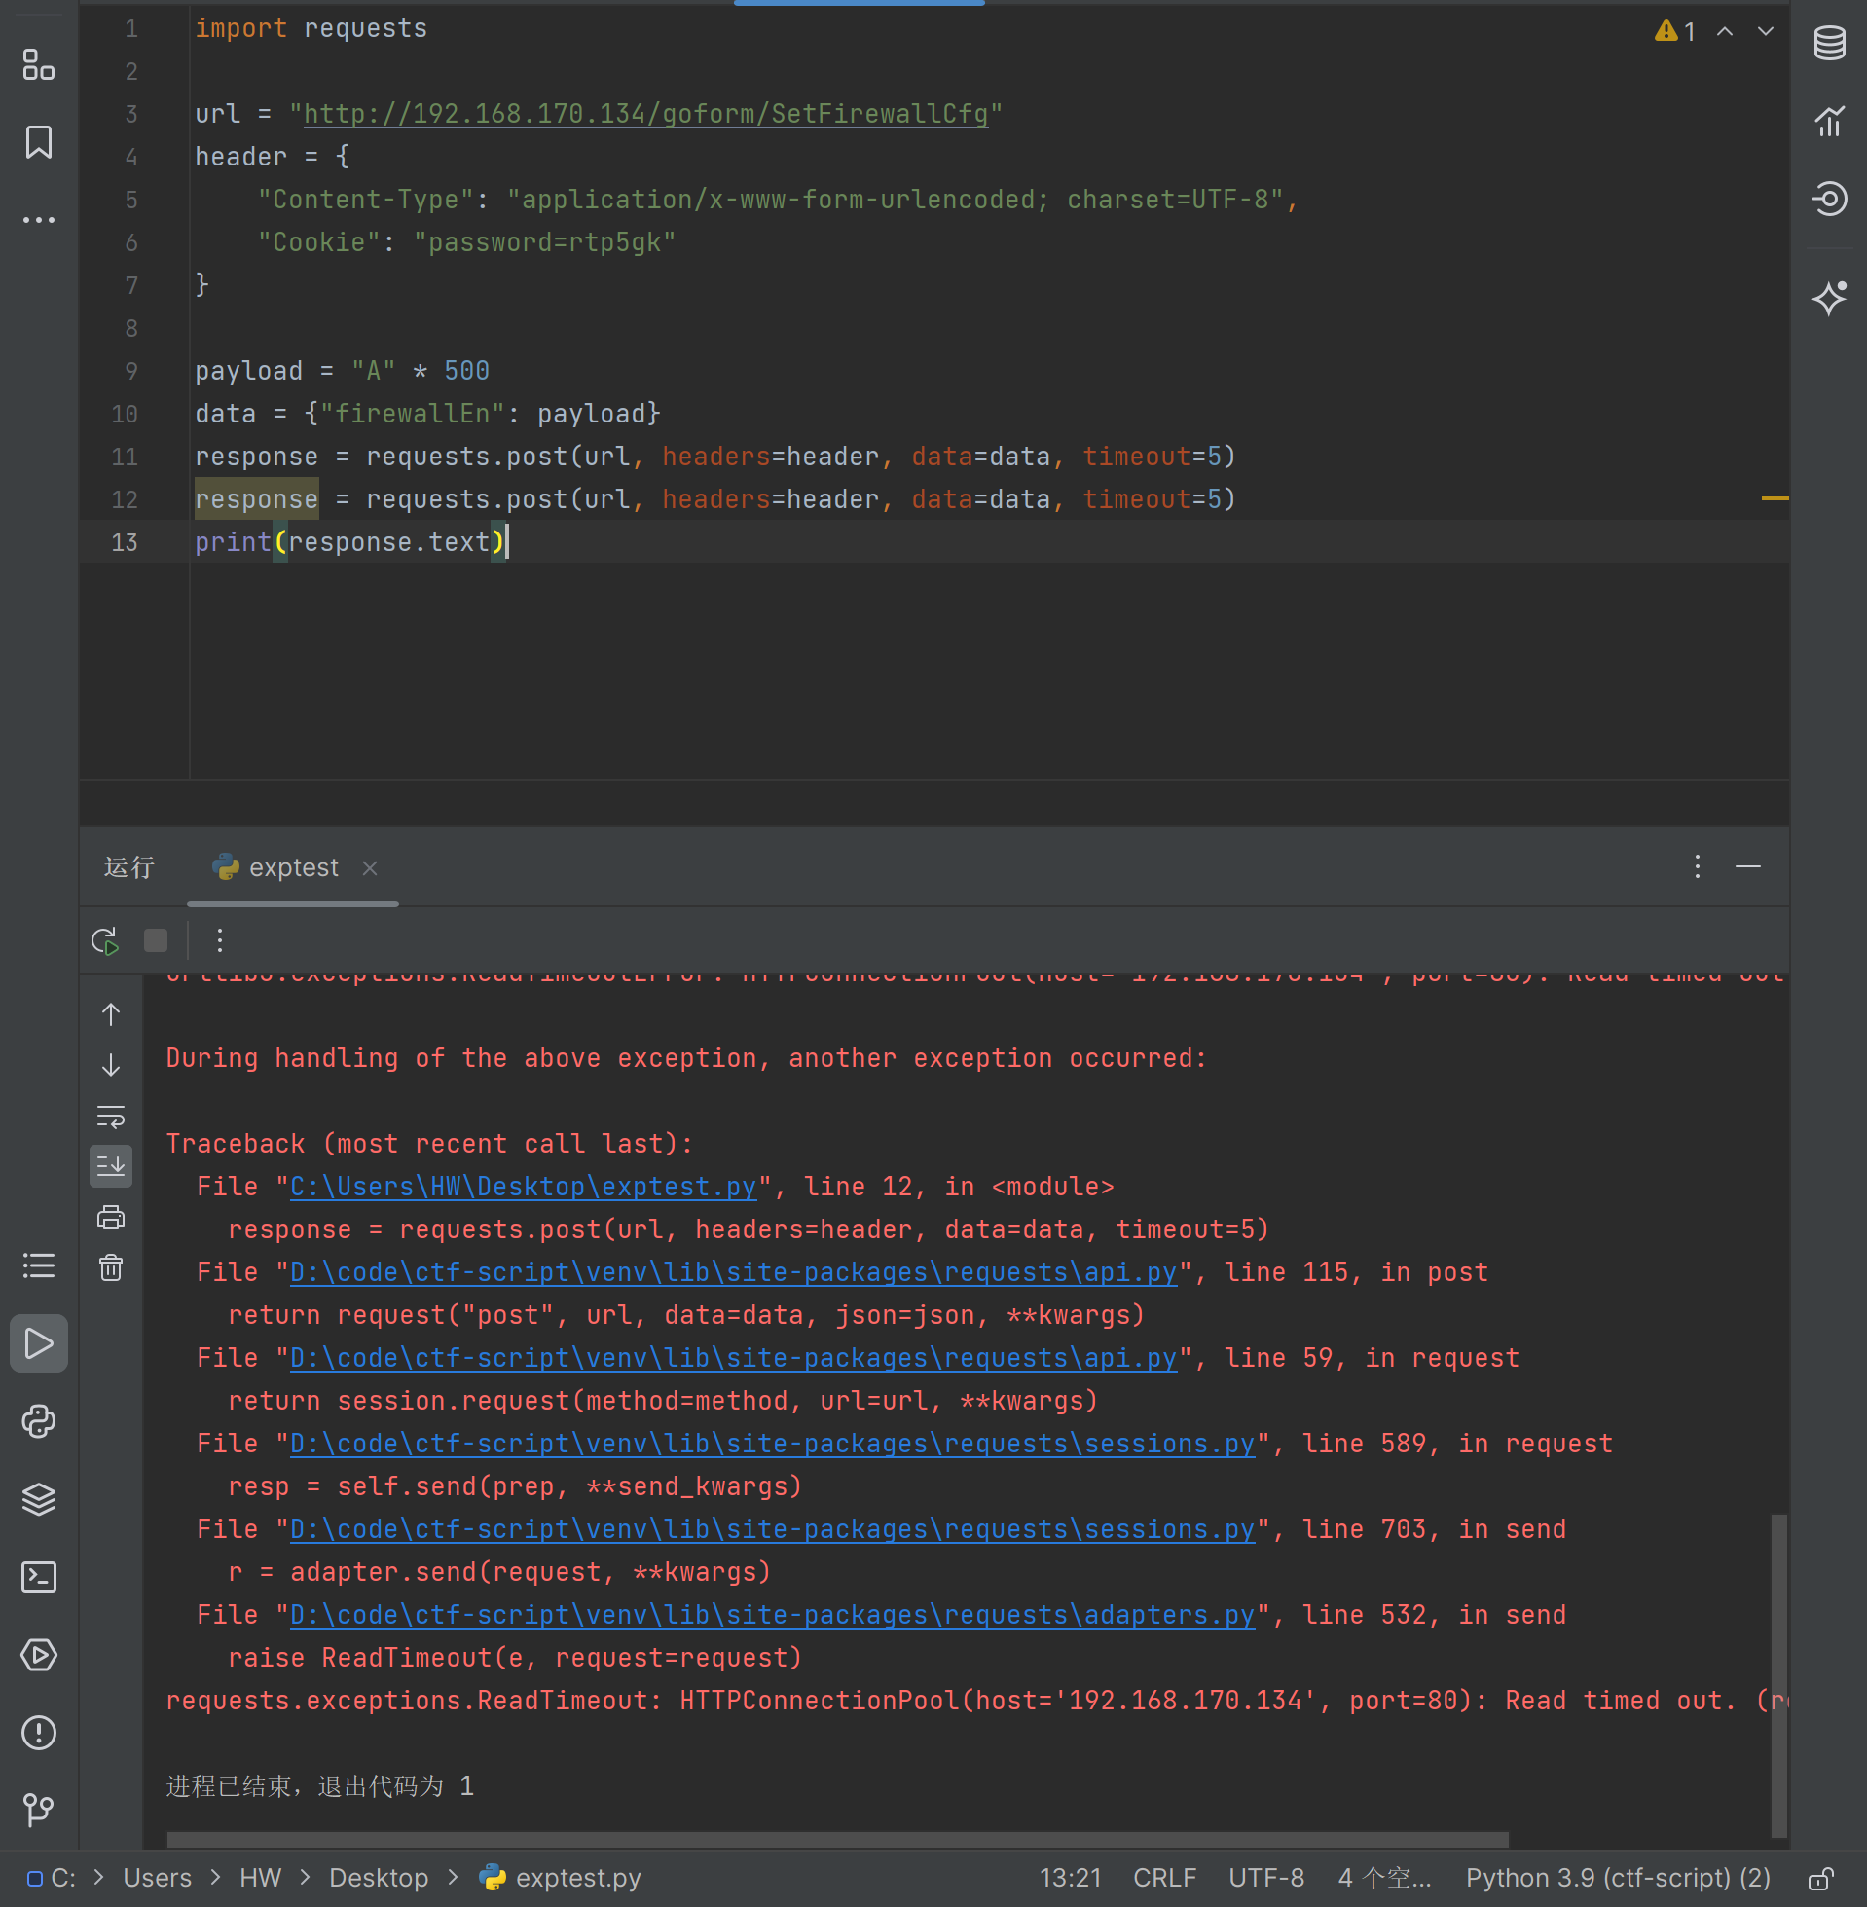Viewport: 1867px width, 1907px height.
Task: Click the Users breadcrumb
Action: point(157,1878)
